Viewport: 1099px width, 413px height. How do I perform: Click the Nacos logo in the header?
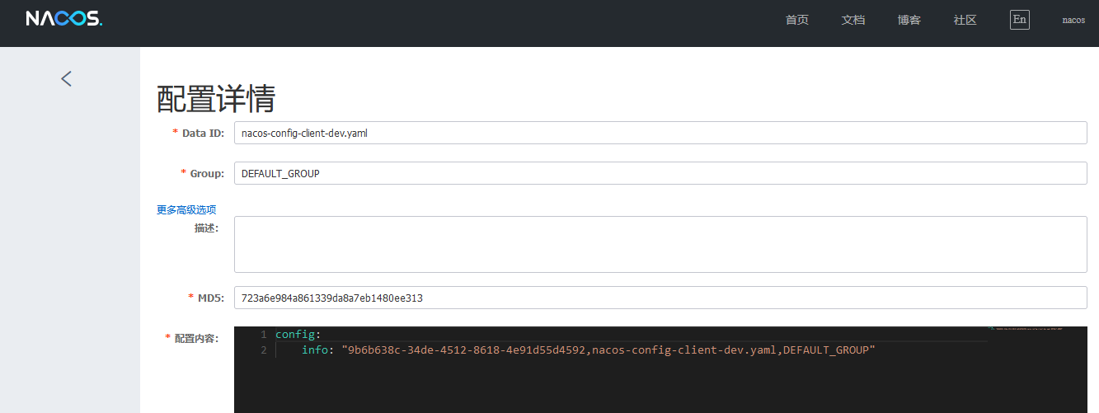64,19
